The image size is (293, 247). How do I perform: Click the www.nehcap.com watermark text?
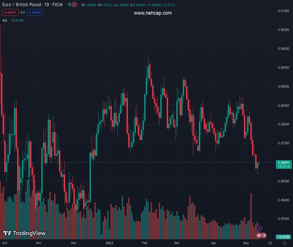153,13
